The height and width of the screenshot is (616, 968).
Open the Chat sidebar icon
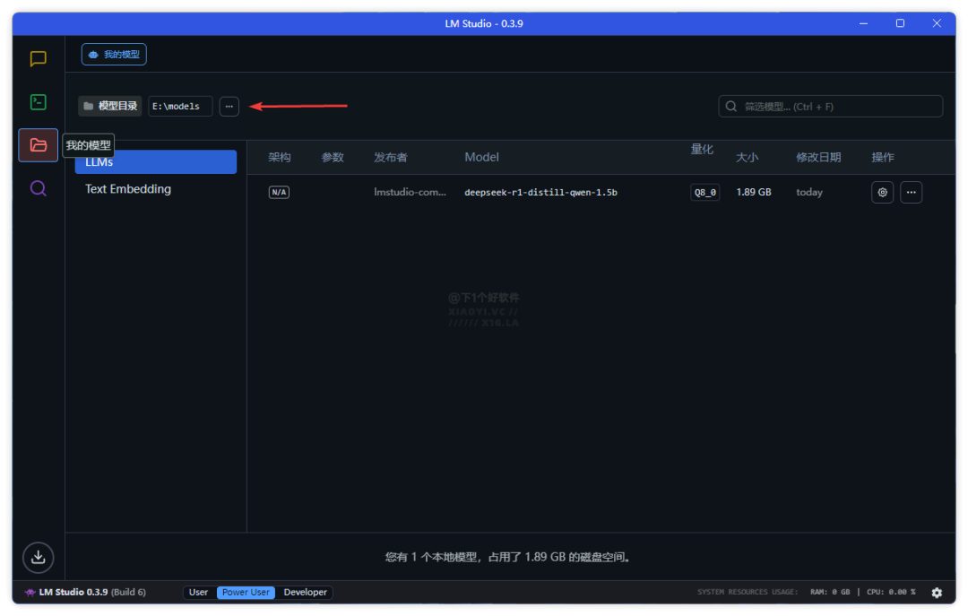38,59
